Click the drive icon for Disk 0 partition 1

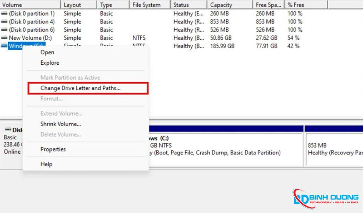coord(4,14)
